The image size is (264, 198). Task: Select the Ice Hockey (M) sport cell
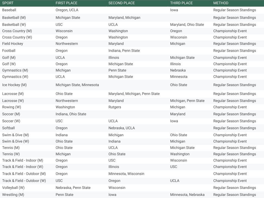(14, 85)
